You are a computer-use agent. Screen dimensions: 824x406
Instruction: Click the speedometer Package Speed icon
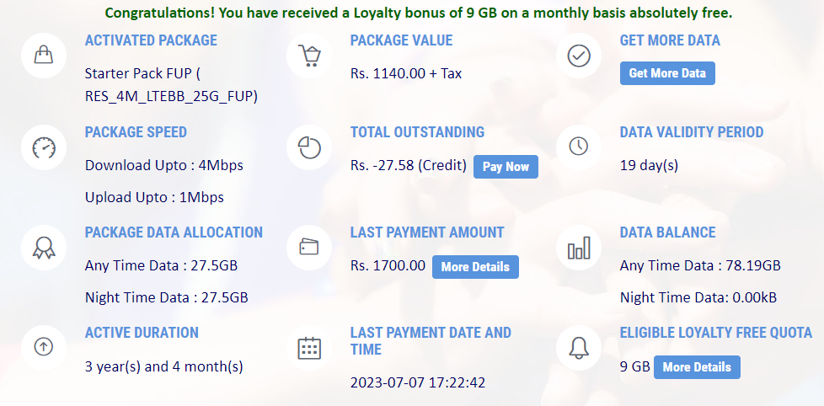click(x=44, y=147)
